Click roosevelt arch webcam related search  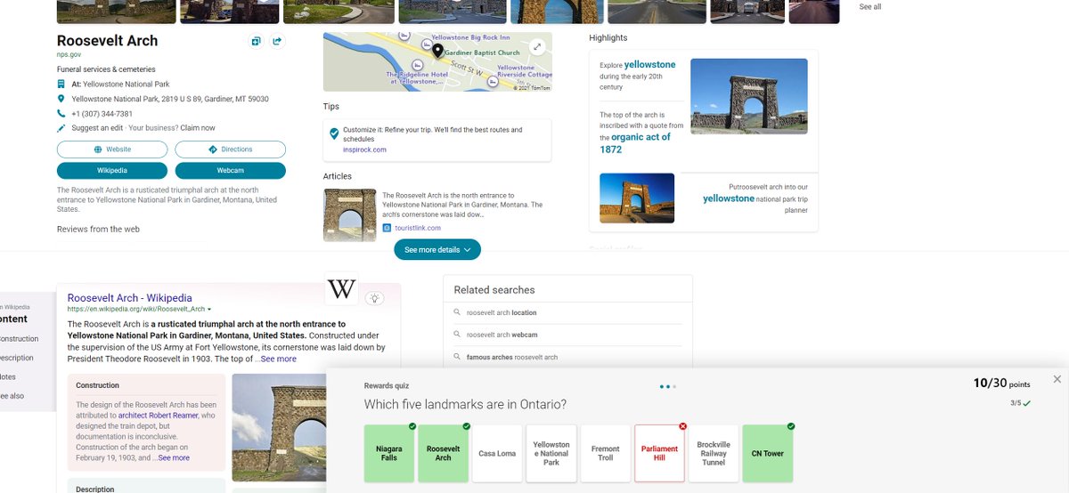click(502, 335)
